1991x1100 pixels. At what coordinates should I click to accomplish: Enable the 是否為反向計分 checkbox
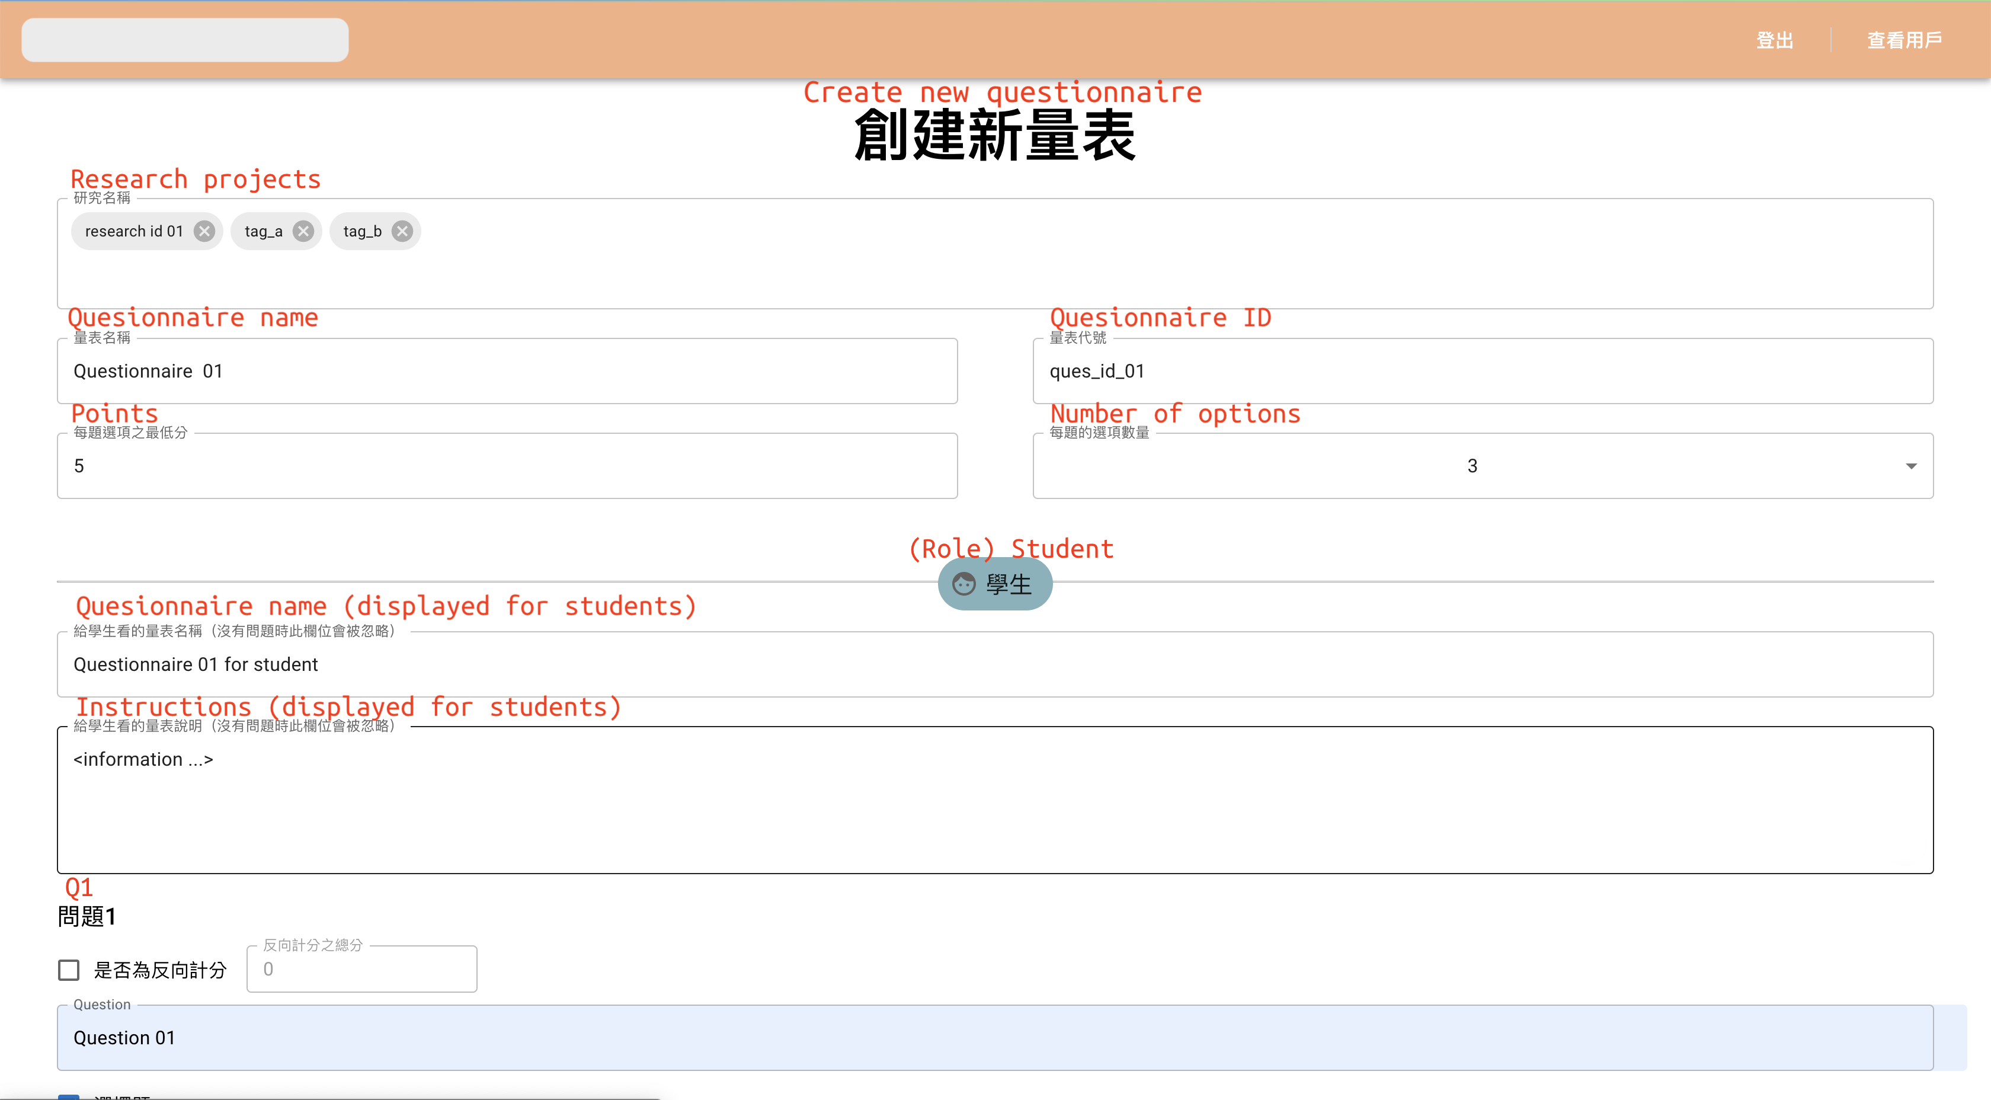(x=69, y=970)
